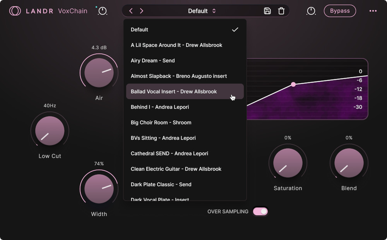The width and height of the screenshot is (387, 240).
Task: Click the checkmarked Default preset entry
Action: coord(139,29)
